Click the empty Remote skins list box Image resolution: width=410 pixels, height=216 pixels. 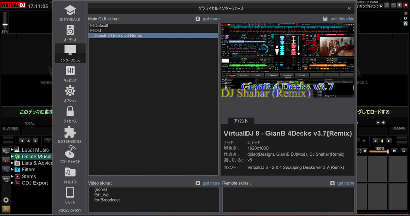288,200
